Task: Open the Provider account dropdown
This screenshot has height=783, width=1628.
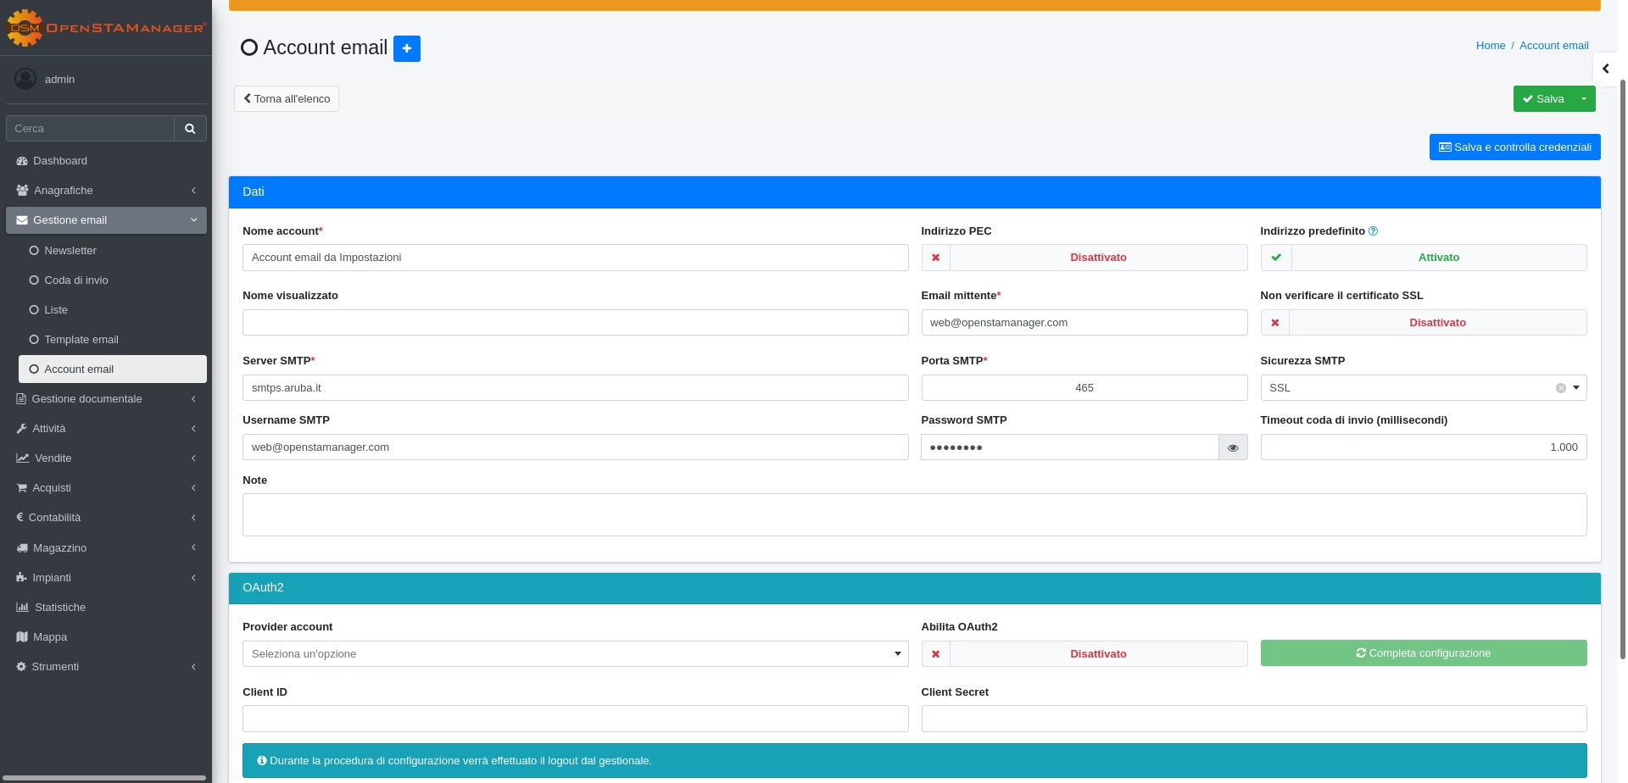Action: [575, 654]
